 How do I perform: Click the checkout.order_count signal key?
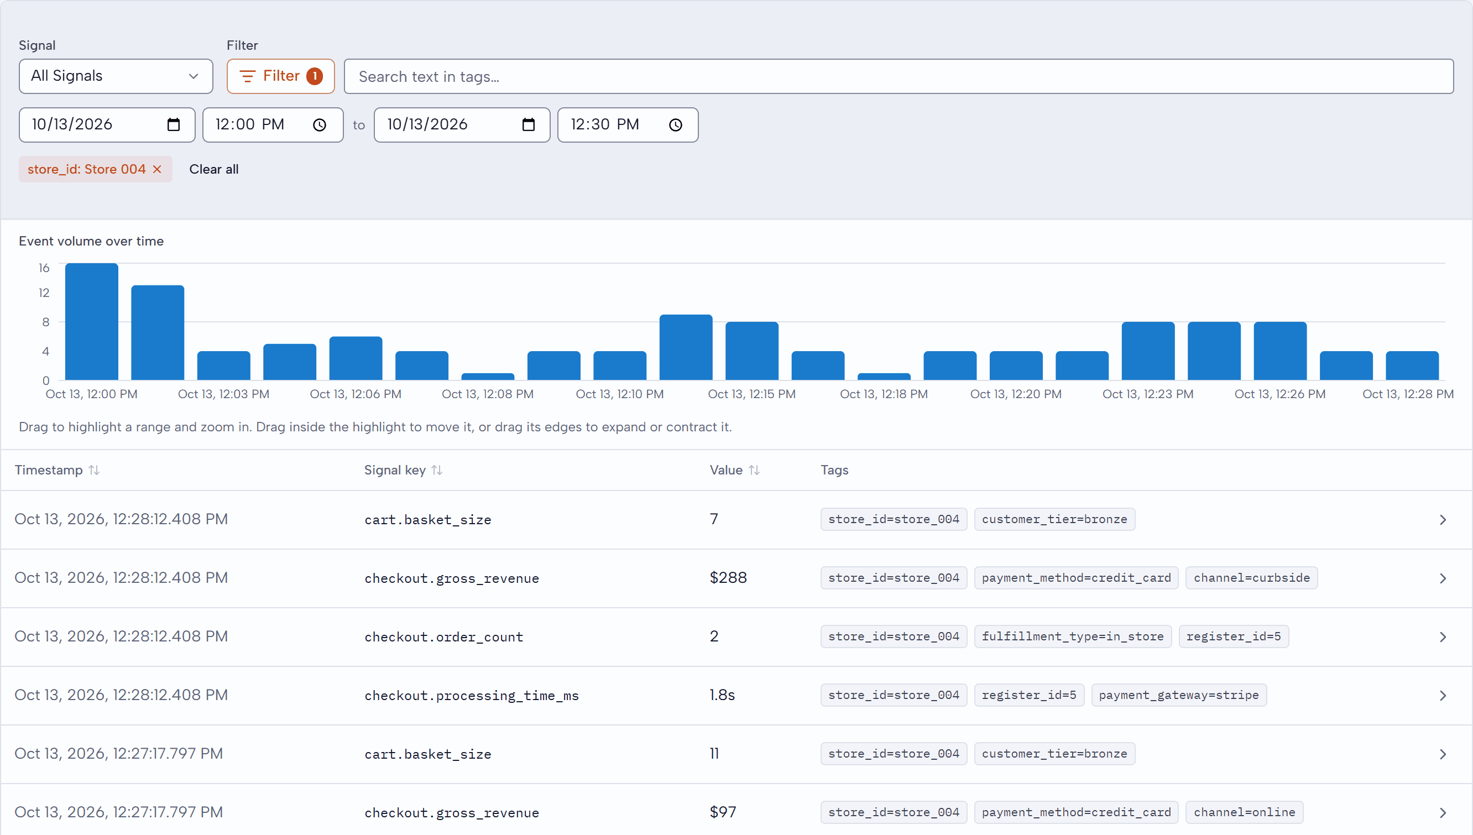pyautogui.click(x=444, y=636)
